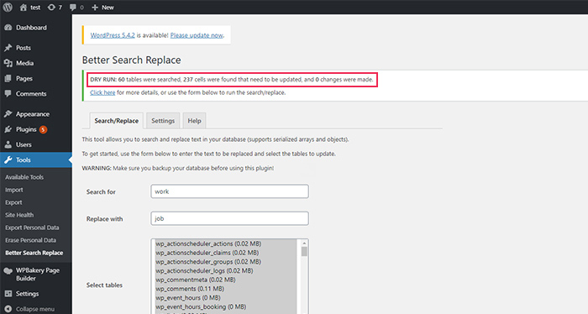Click the DRY RUN result message

(232, 80)
